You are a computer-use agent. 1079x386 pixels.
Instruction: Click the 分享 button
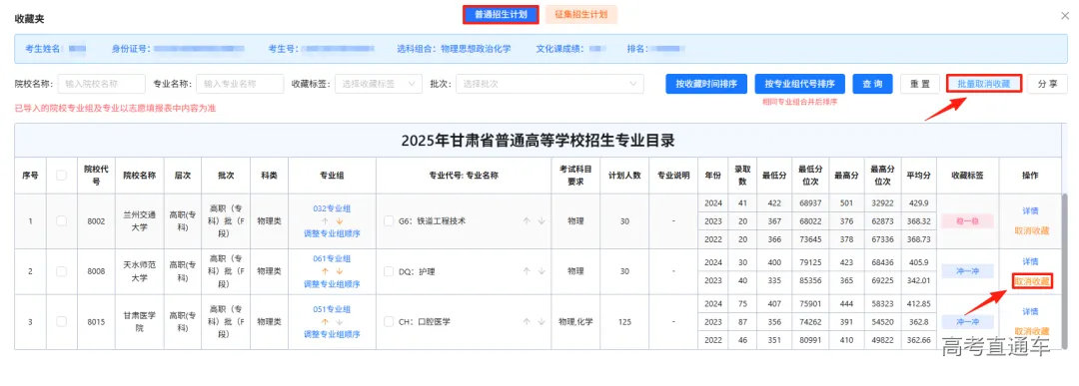1047,84
